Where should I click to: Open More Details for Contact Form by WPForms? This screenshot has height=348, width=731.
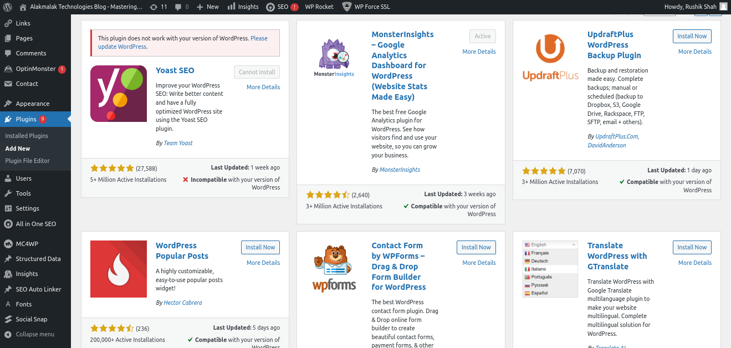pos(479,263)
